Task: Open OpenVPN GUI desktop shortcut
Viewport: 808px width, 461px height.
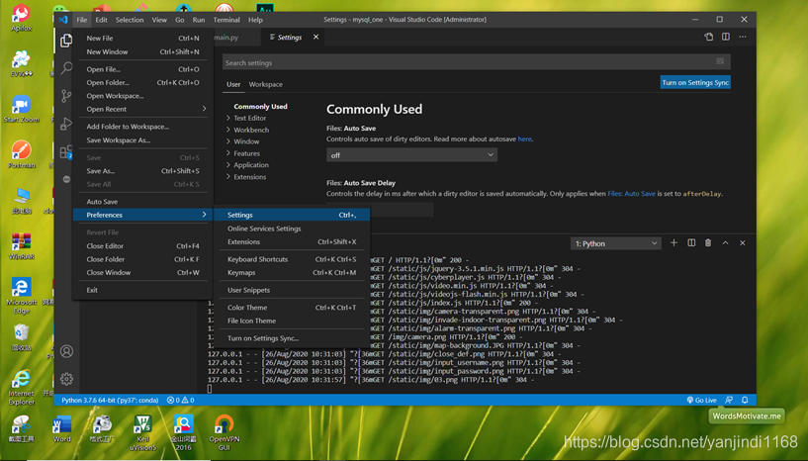Action: click(224, 432)
